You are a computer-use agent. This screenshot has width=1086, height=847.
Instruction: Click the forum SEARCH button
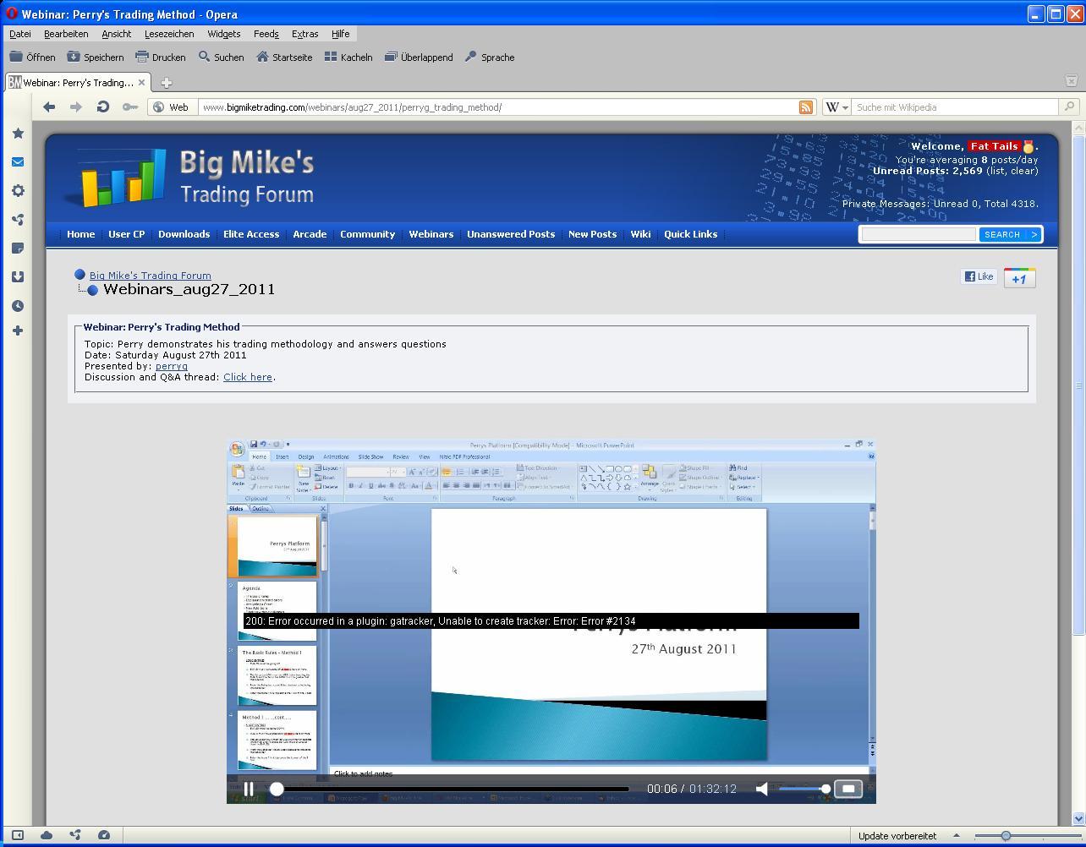[1010, 234]
